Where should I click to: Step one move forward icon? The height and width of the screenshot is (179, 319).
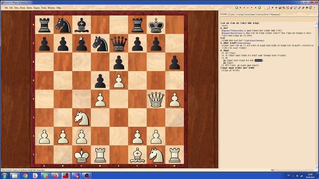252,8
